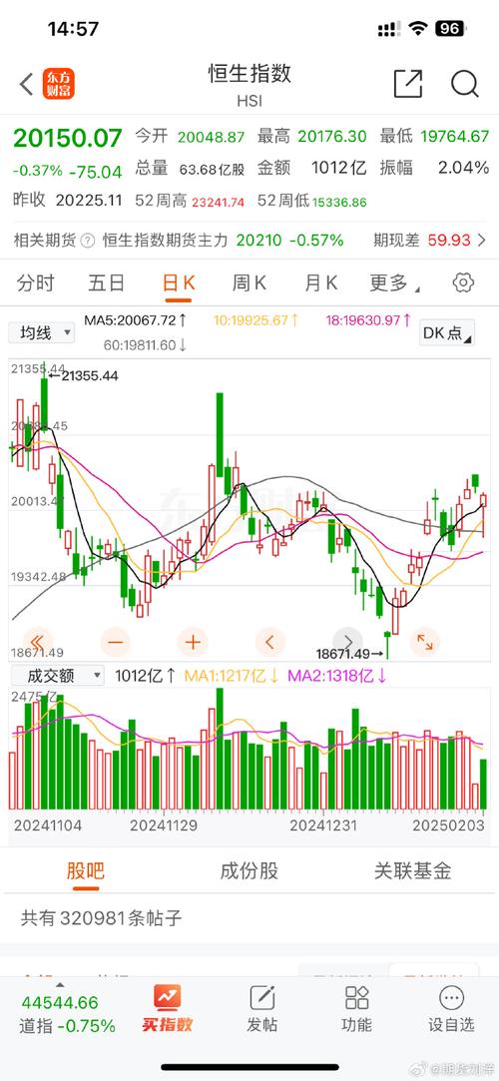
Task: Open the 成交额 indicator dropdown
Action: coord(57,676)
